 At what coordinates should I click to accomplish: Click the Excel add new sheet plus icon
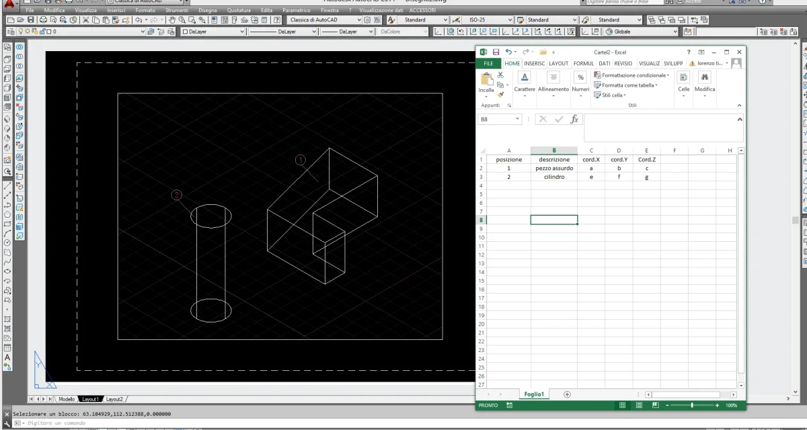pos(567,394)
